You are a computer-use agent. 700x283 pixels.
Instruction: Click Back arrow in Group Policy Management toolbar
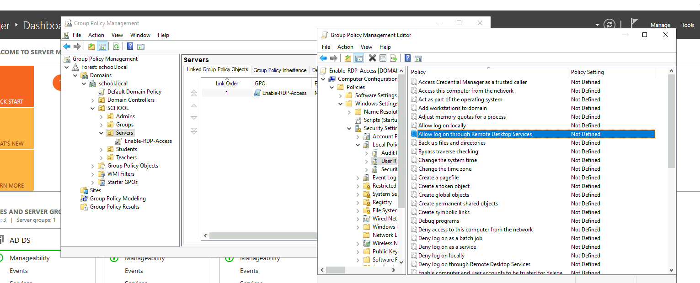pyautogui.click(x=67, y=47)
